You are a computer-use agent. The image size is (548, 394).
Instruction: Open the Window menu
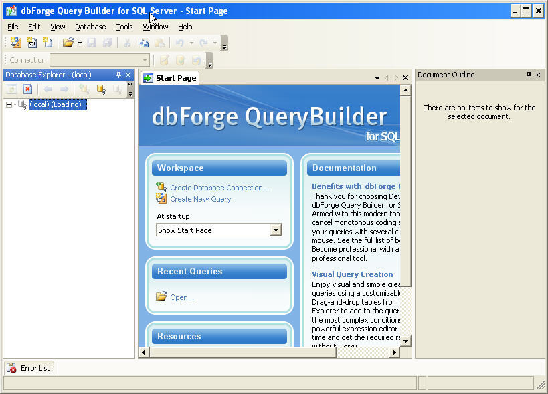(155, 27)
